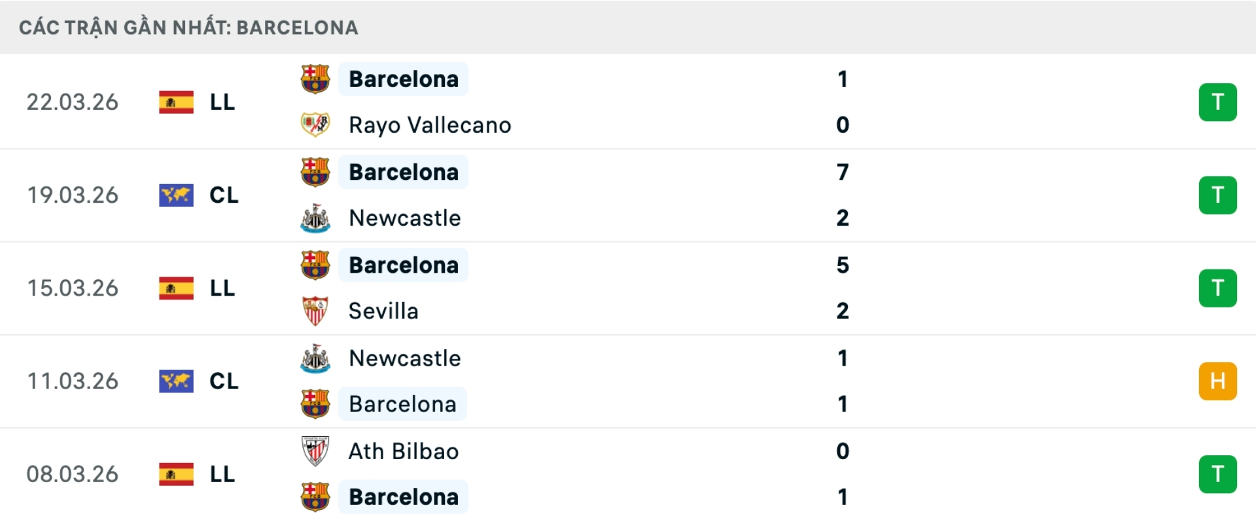
Task: Click the "Các trận gần nhất: Barcelona" header
Action: pyautogui.click(x=188, y=27)
